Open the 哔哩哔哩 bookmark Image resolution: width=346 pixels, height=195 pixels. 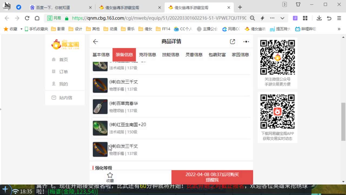(x=305, y=29)
